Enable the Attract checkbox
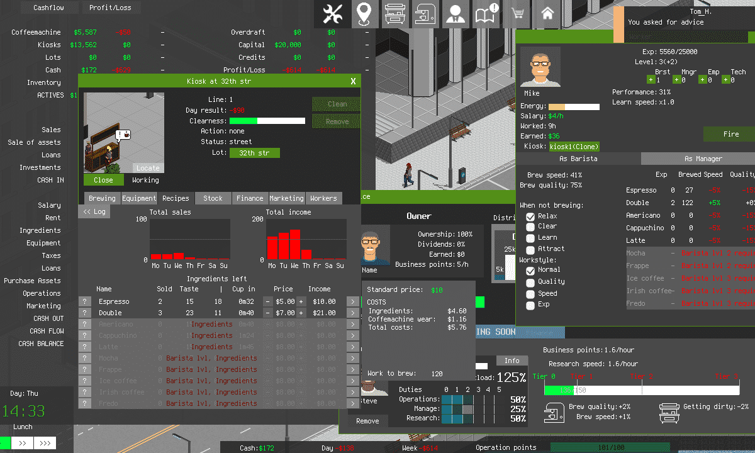Viewport: 755px width, 453px height. coord(530,249)
